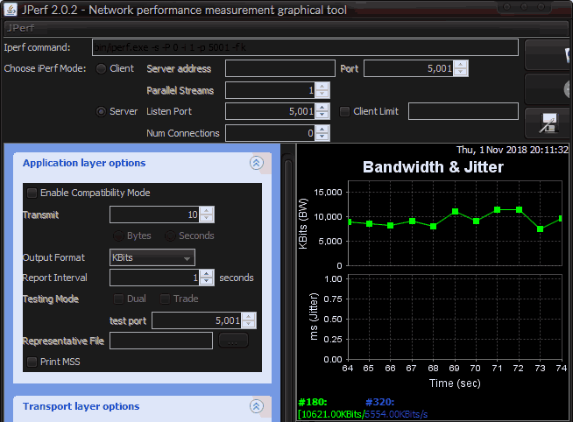Increase the Transmit value with up arrow
Screen dimensions: 573x422
point(206,211)
